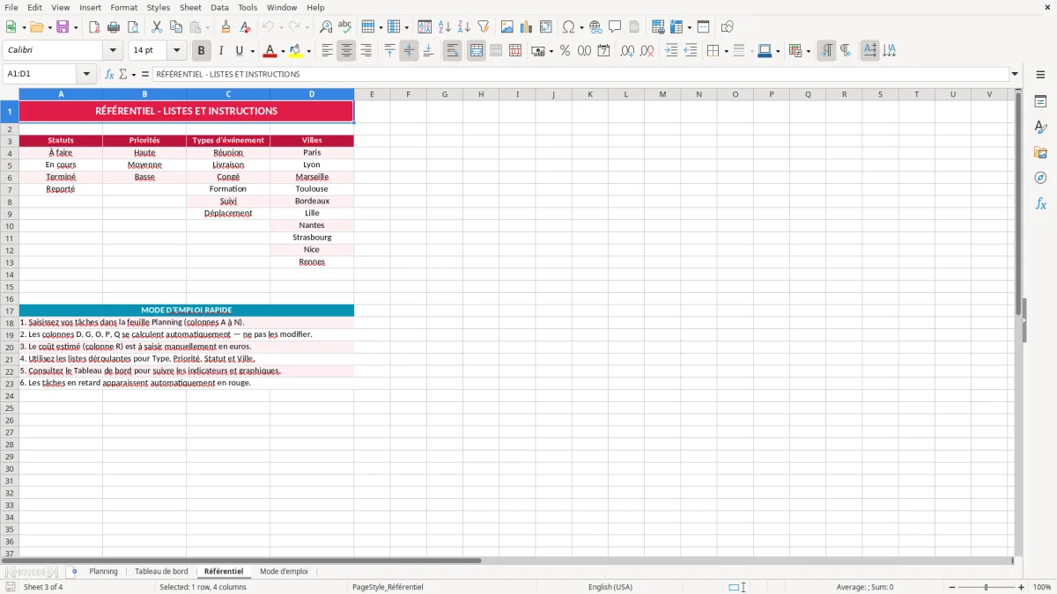Viewport: 1057px width, 594px height.
Task: Insert Comment speech bubble icon
Action: pyautogui.click(x=615, y=27)
